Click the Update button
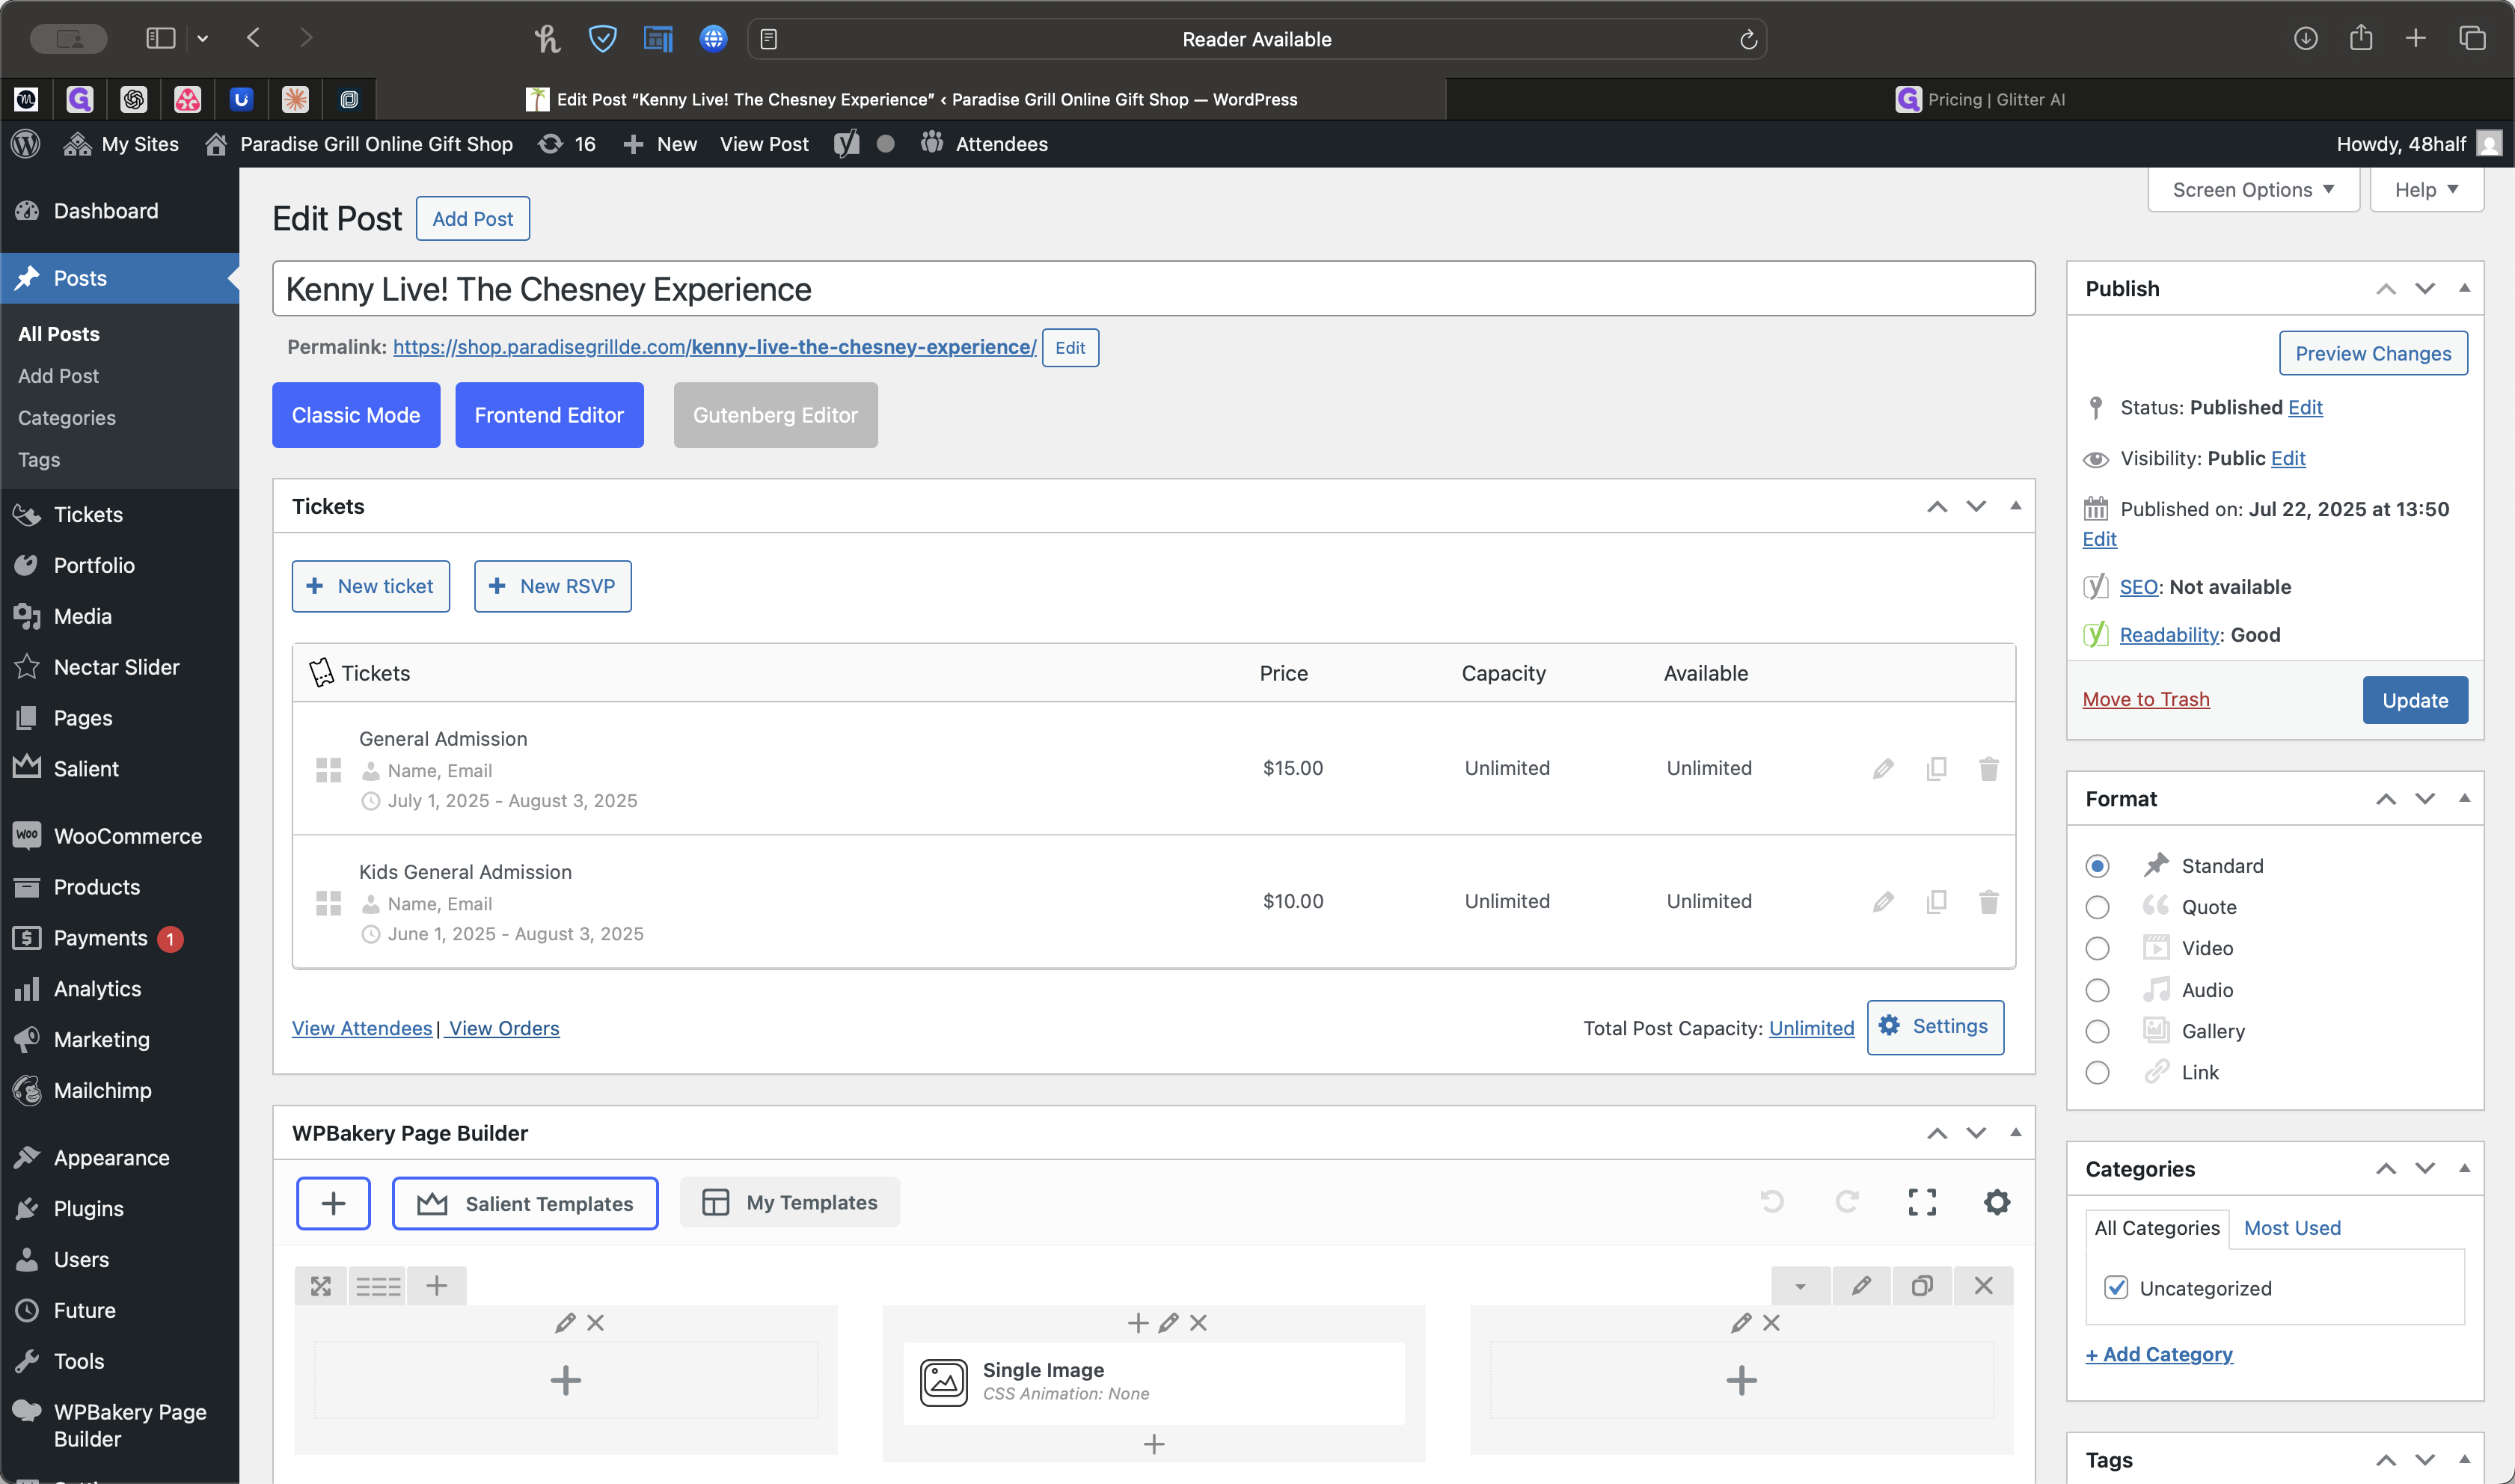 coord(2414,700)
